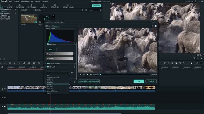Mute the audio track speaker icon
This screenshot has height=114, width=204.
point(5,107)
